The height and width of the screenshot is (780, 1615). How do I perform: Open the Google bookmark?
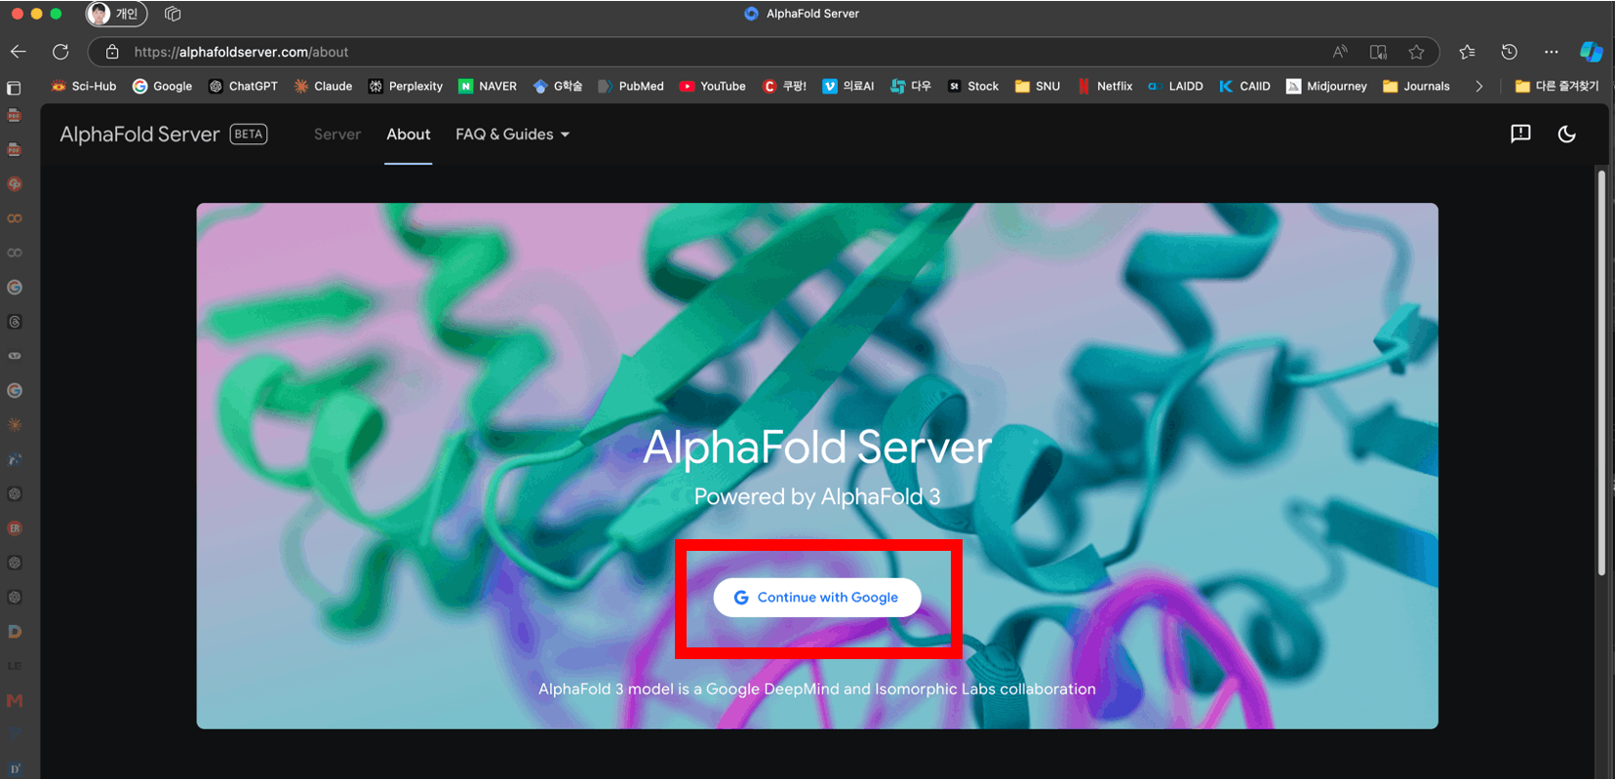[x=163, y=86]
